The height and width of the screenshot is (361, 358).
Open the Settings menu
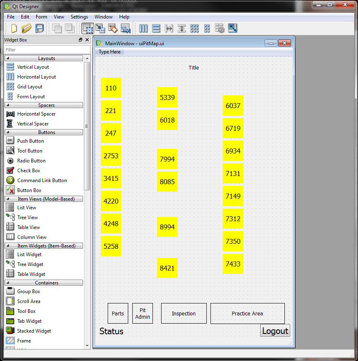79,17
